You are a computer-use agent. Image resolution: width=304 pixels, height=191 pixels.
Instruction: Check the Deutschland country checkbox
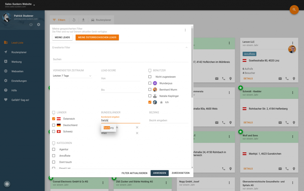click(54, 125)
